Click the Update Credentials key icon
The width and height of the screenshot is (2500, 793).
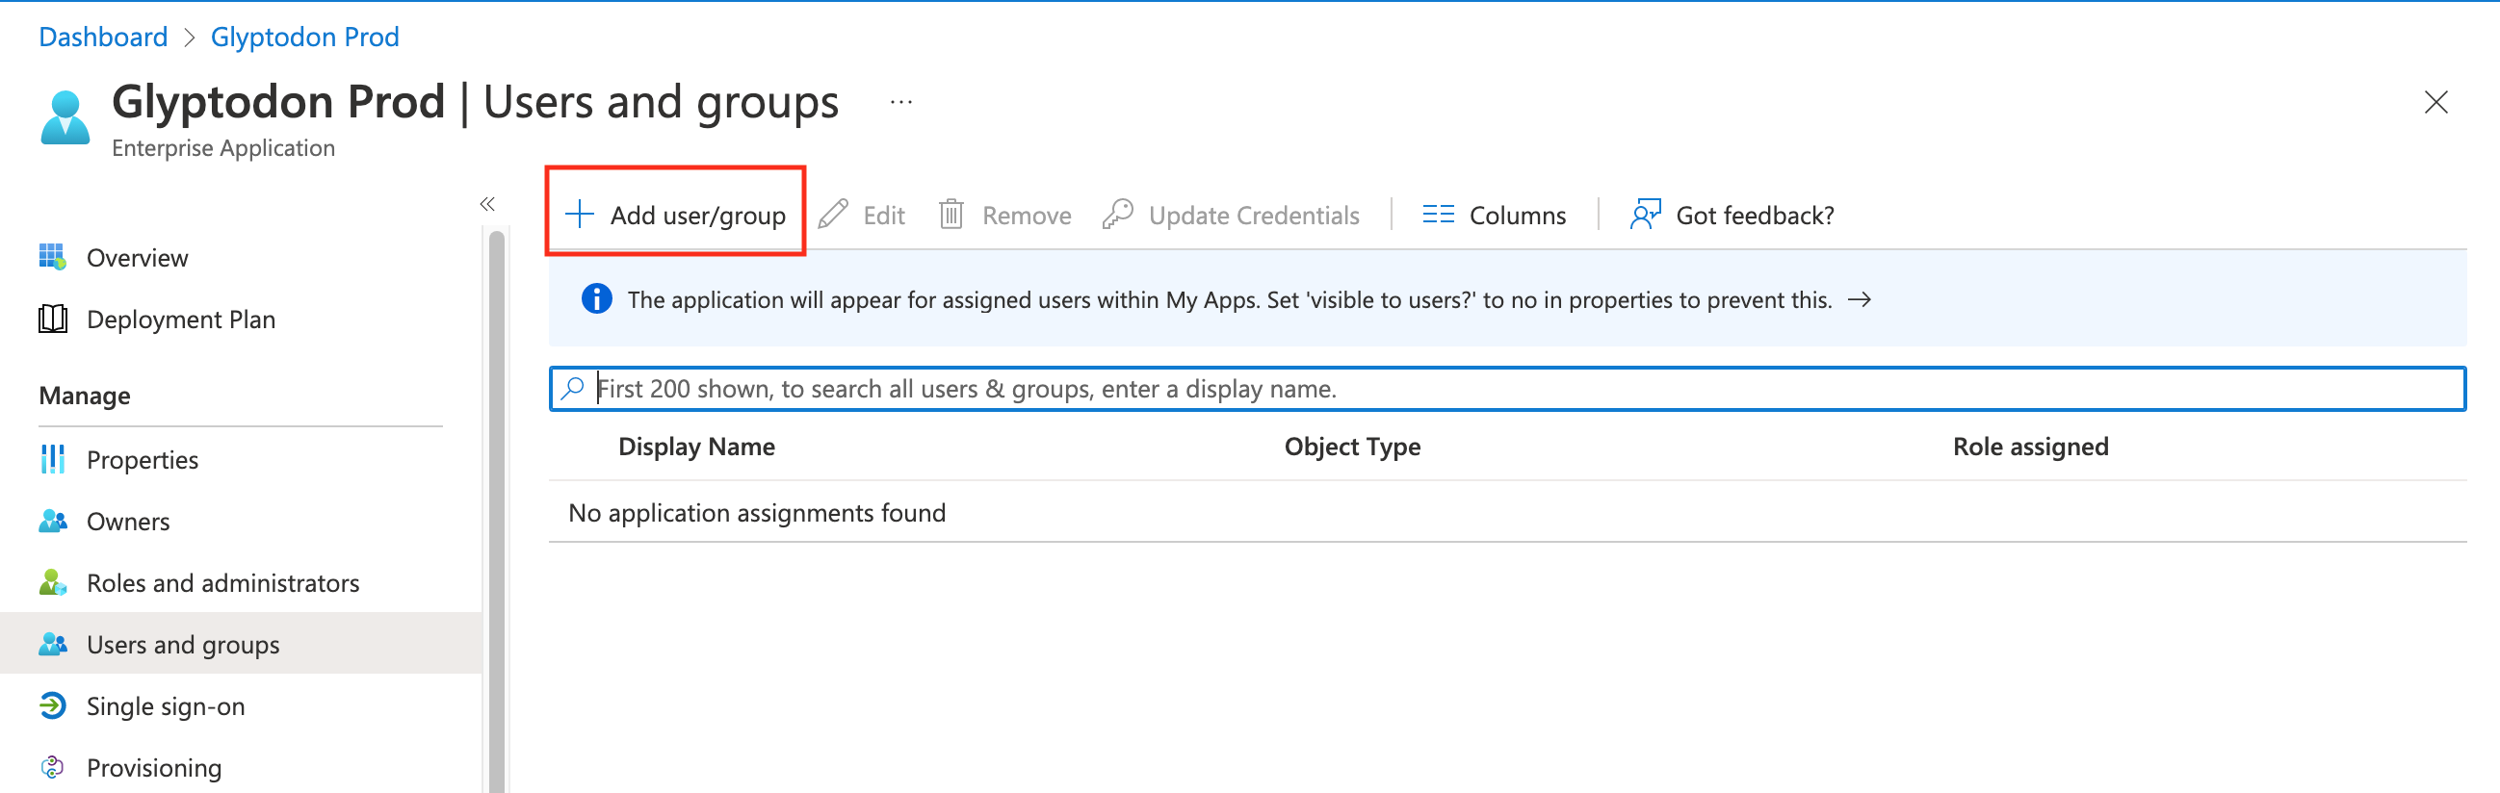point(1117,215)
